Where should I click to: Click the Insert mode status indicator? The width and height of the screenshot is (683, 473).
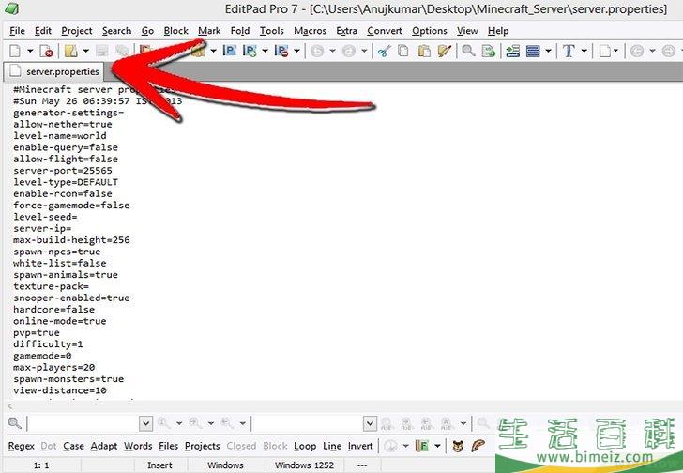pyautogui.click(x=159, y=465)
